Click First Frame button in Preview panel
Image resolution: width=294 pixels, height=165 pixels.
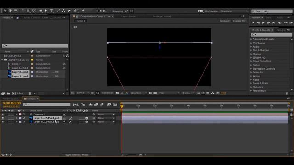(x=253, y=23)
